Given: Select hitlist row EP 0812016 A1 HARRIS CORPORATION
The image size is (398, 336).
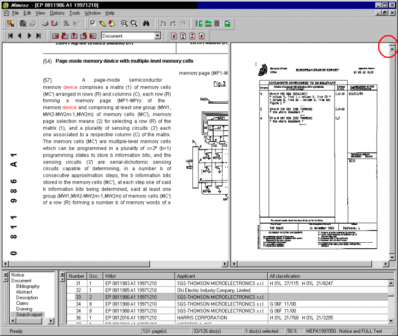Looking at the screenshot, I should pyautogui.click(x=227, y=317).
